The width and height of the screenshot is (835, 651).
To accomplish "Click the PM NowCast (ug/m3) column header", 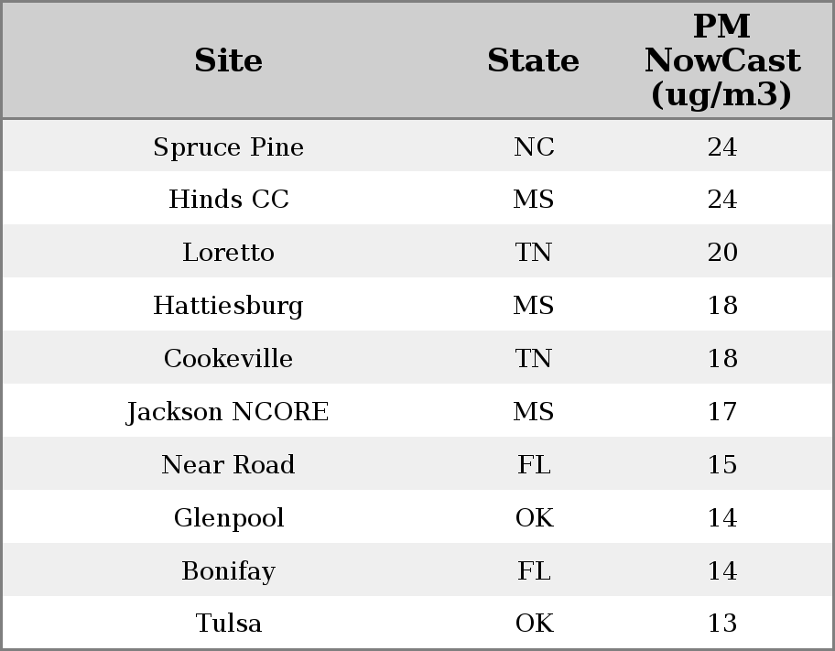I will tap(721, 60).
